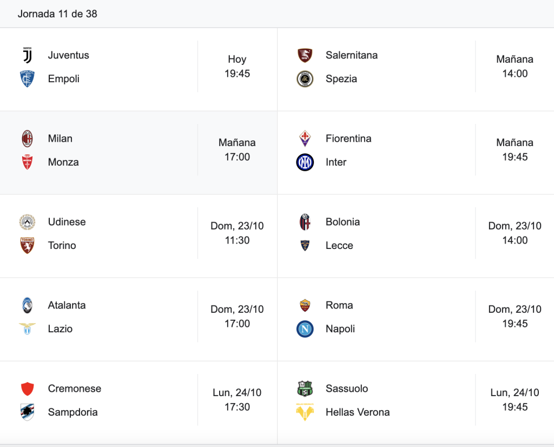Click the Lazio eagle badge
Image resolution: width=554 pixels, height=447 pixels.
click(27, 328)
